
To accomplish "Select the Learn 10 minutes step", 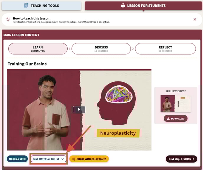I will point(38,49).
